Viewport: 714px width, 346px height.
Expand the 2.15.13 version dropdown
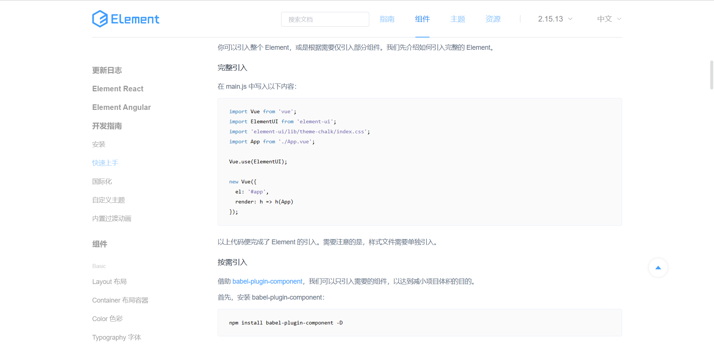click(554, 19)
